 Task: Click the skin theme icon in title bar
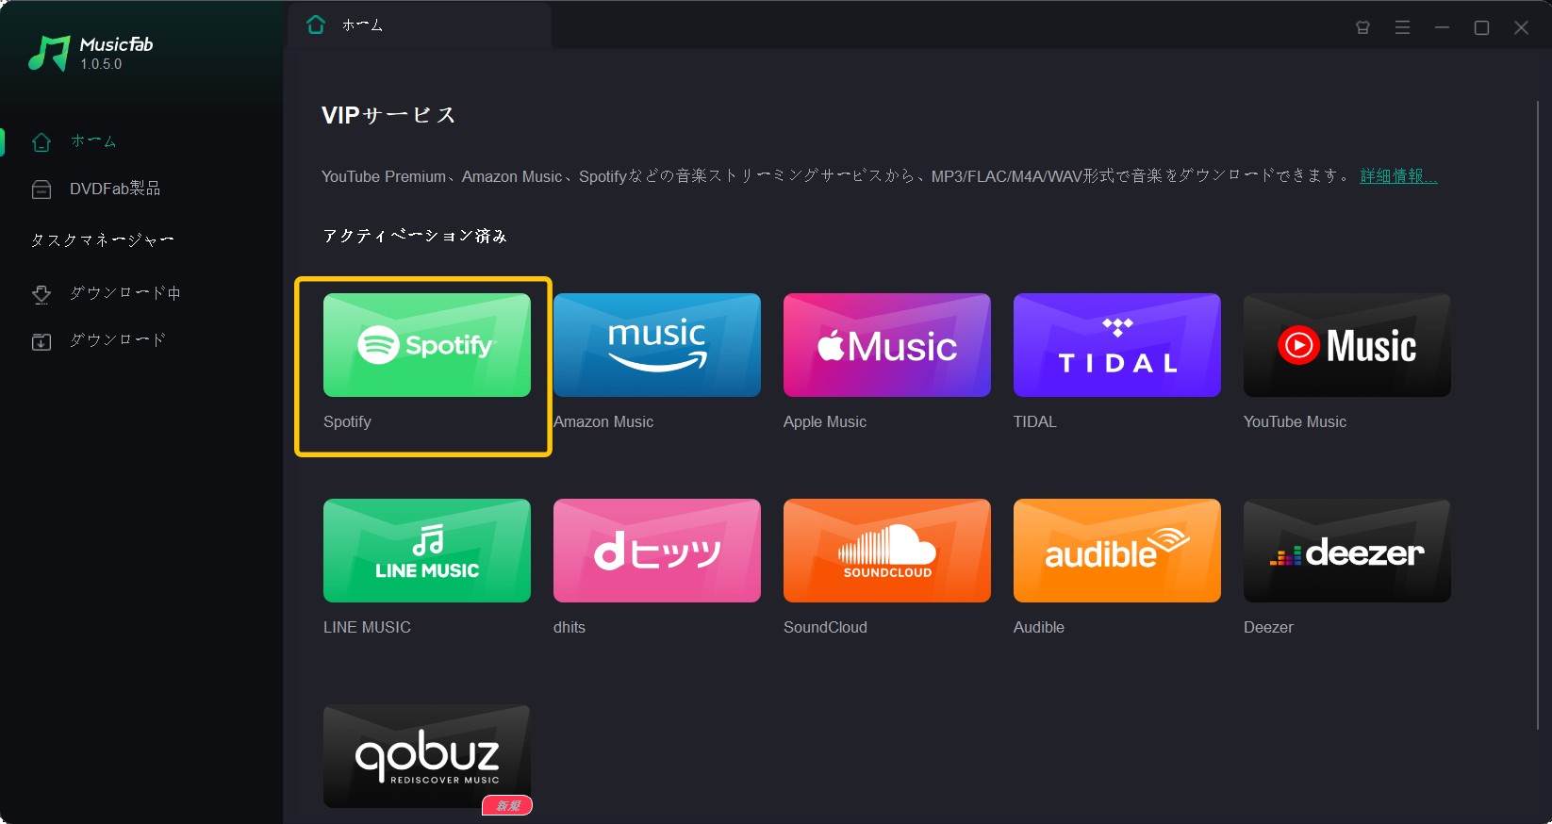coord(1362,27)
